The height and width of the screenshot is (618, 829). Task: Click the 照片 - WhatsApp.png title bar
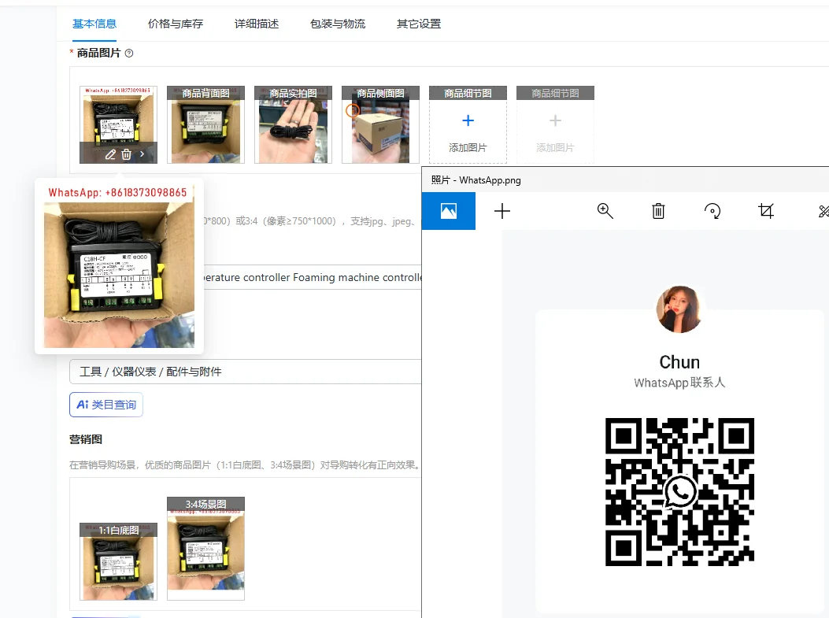pos(625,179)
